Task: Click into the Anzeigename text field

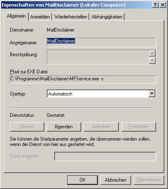Action: coord(101,42)
